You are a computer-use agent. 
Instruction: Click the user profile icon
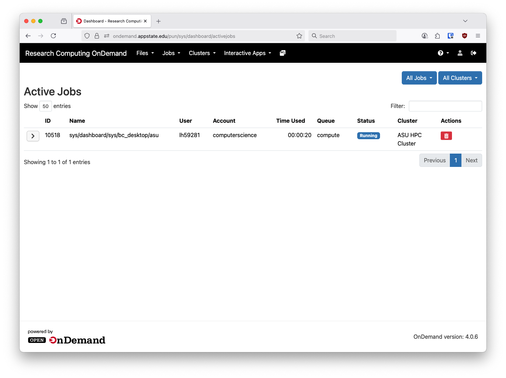click(460, 53)
